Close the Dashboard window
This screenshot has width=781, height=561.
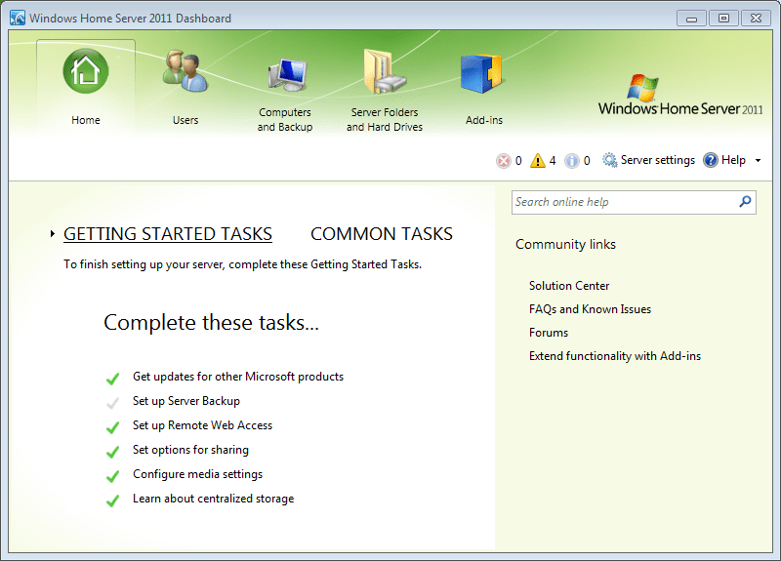pos(756,19)
